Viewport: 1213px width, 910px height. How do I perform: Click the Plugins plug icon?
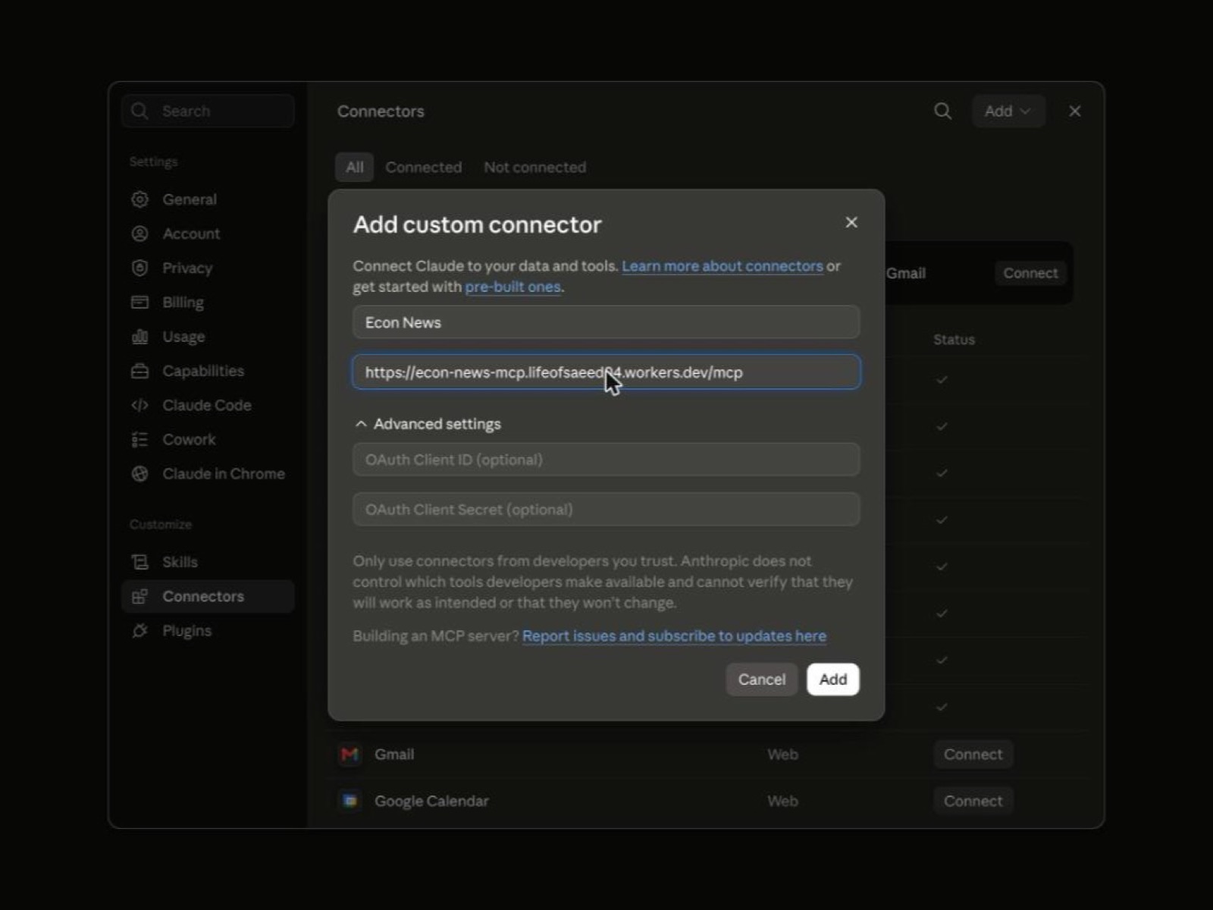coord(139,631)
